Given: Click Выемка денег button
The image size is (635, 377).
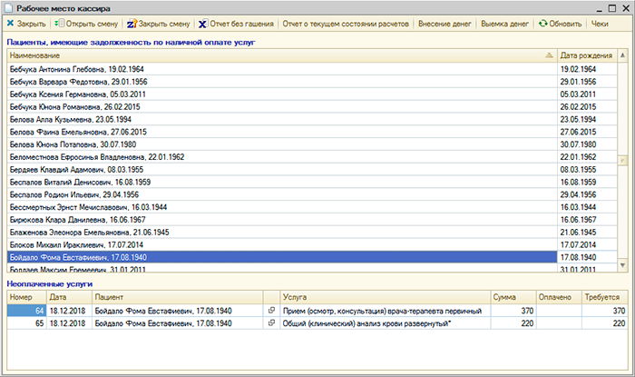Looking at the screenshot, I should 507,24.
